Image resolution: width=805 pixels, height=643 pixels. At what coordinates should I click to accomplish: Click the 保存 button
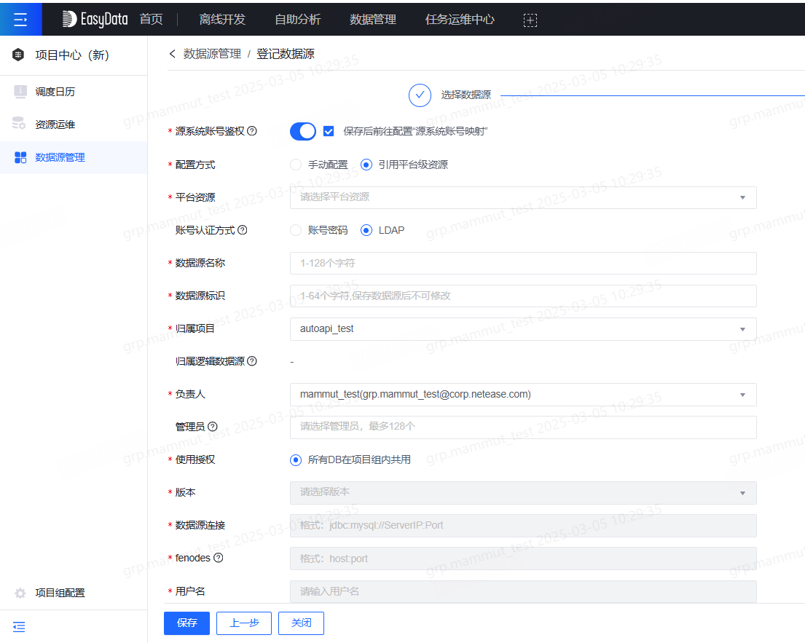point(187,623)
